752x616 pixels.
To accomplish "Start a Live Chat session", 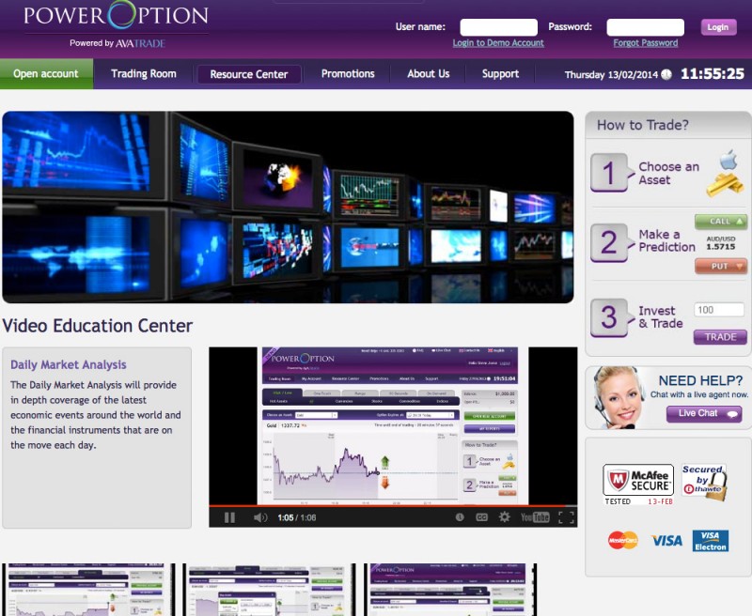I will click(704, 413).
